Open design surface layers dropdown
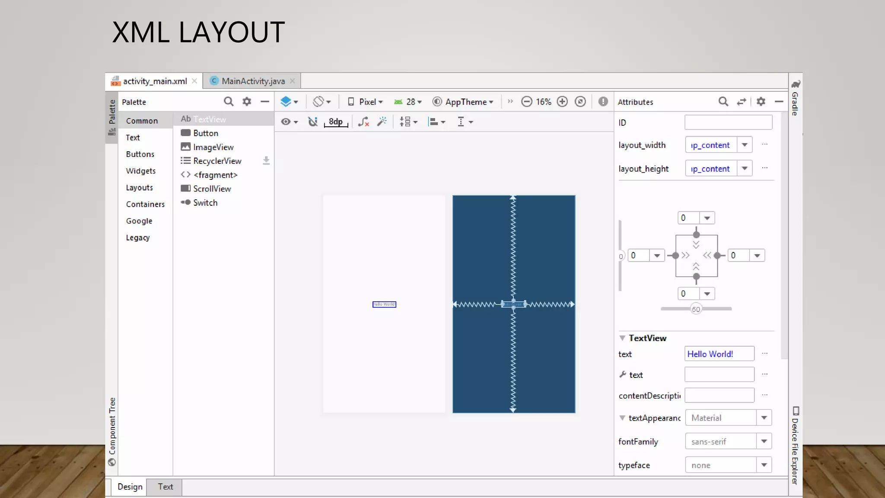The height and width of the screenshot is (498, 885). 289,102
